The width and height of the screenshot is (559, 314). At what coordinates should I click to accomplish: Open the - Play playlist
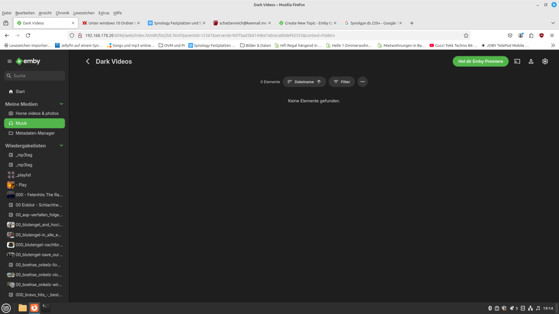(x=34, y=185)
